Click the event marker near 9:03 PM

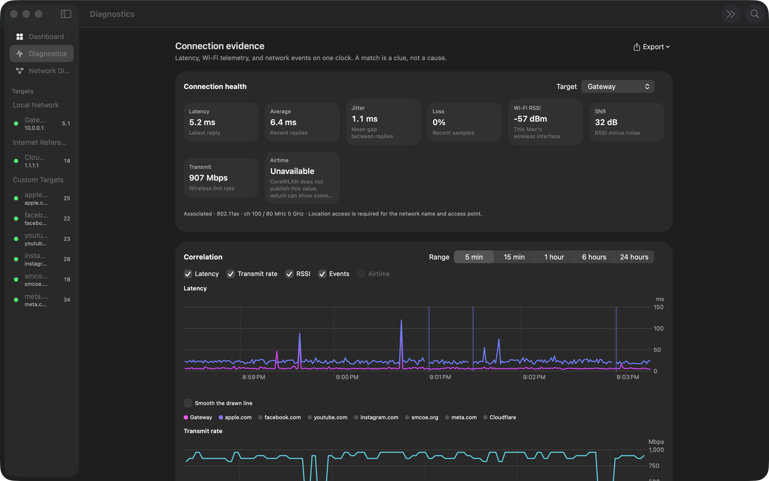(x=616, y=339)
